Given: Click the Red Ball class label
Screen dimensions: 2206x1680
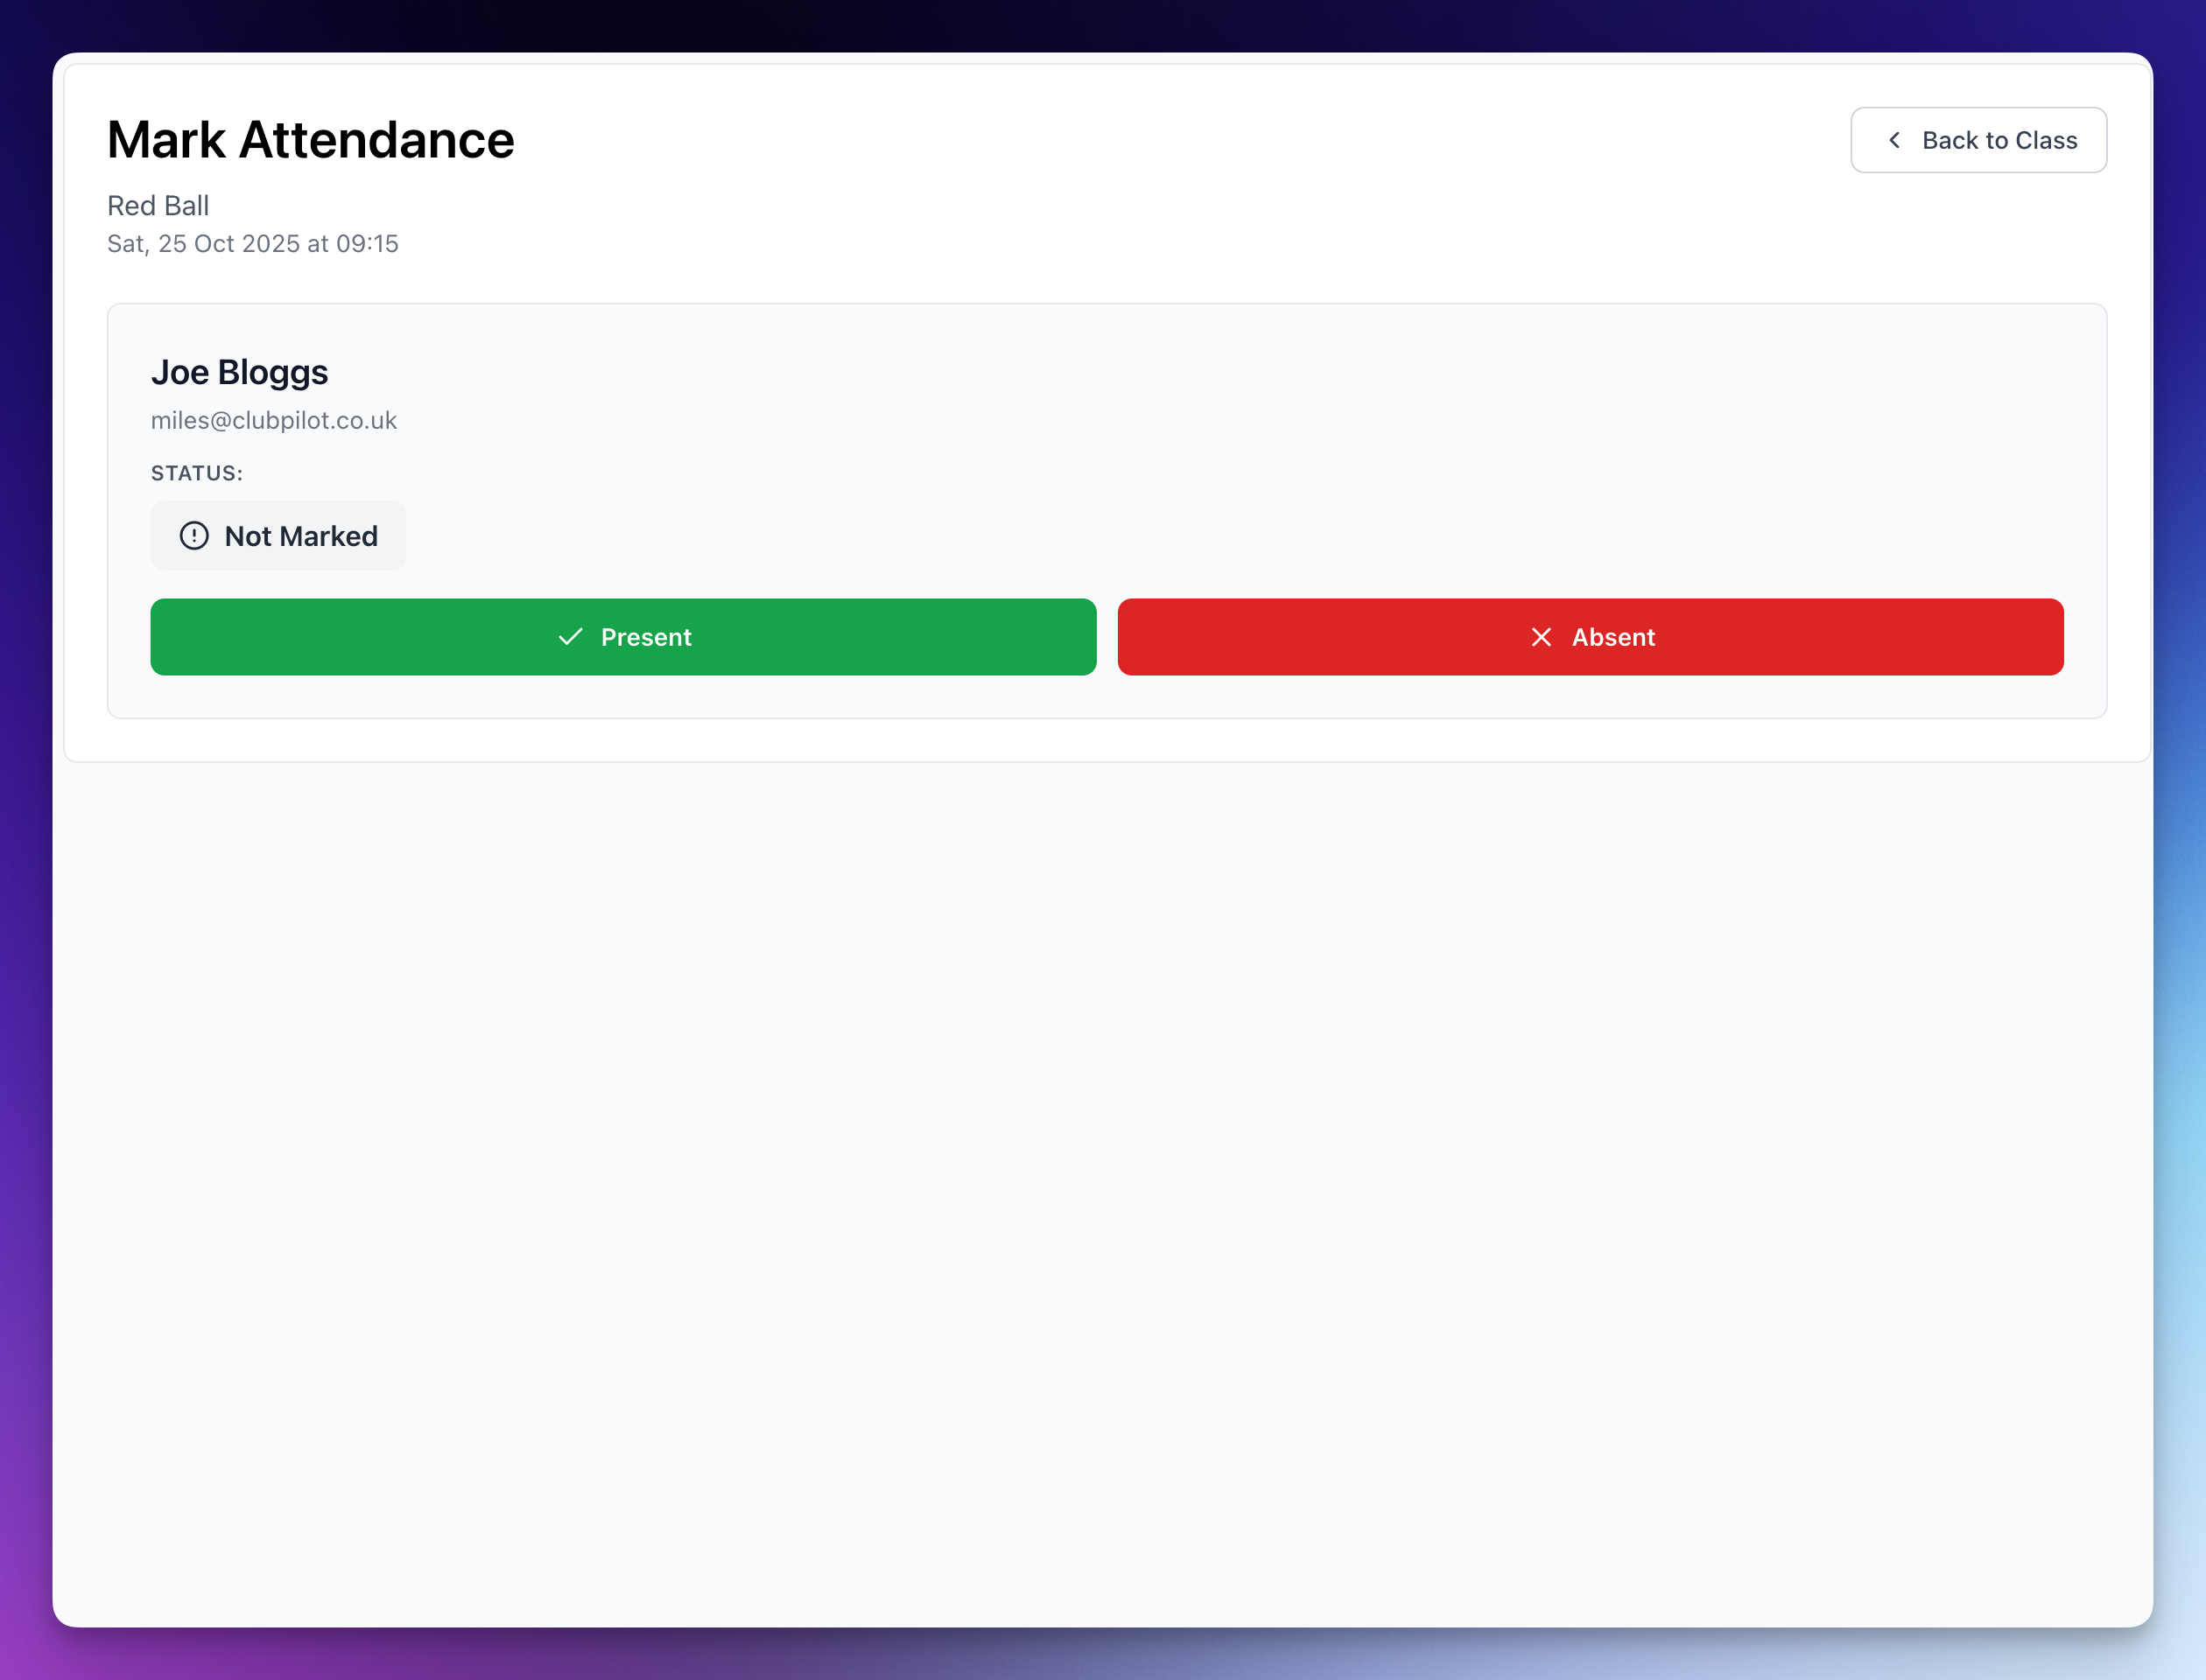Looking at the screenshot, I should (158, 205).
